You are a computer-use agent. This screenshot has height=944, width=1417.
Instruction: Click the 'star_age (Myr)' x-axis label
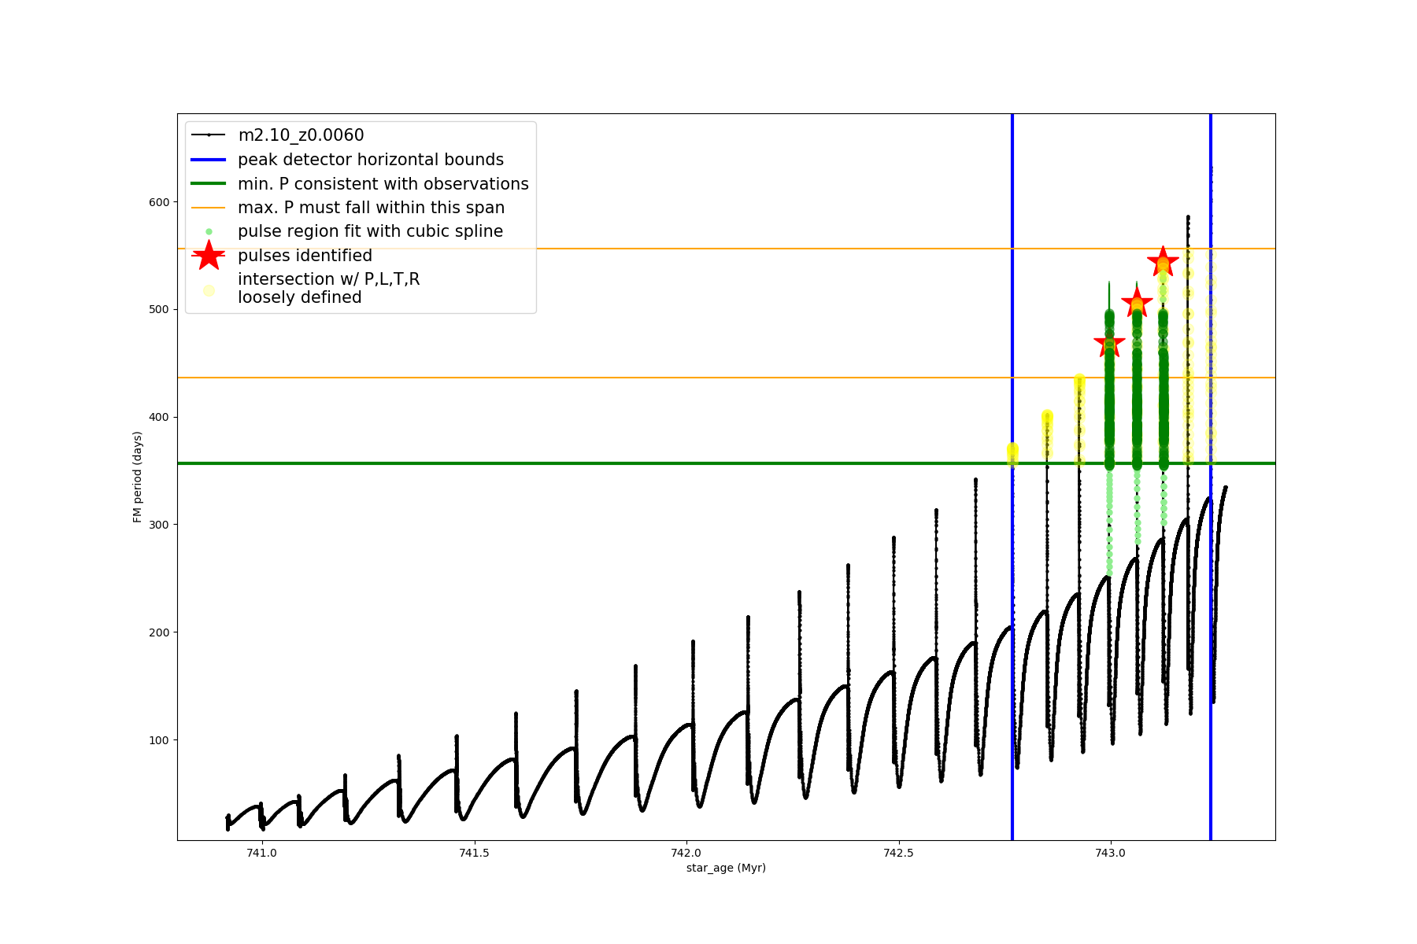[x=726, y=868]
